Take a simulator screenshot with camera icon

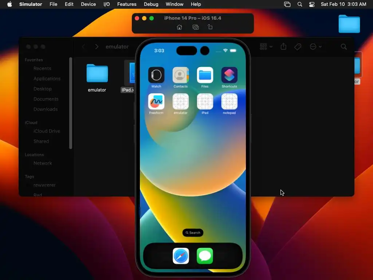click(x=196, y=27)
